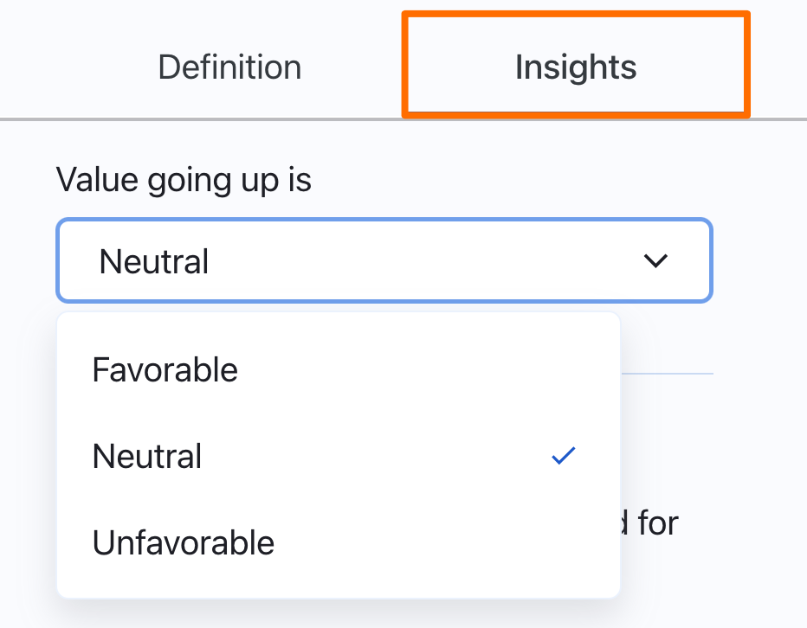Click the Insights heading
The width and height of the screenshot is (807, 628).
pyautogui.click(x=576, y=67)
